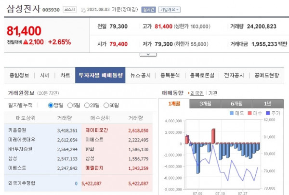
Task: Click the 전일 79,300 value
Action: pyautogui.click(x=118, y=26)
